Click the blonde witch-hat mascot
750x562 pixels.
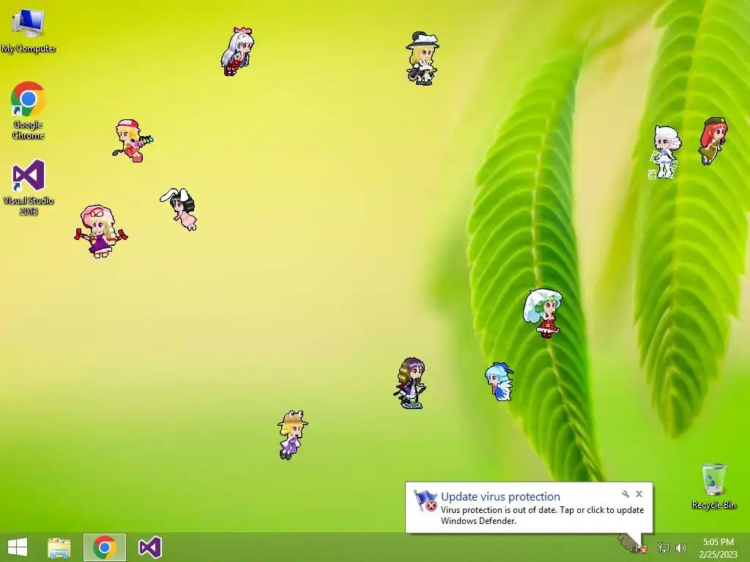click(x=423, y=59)
